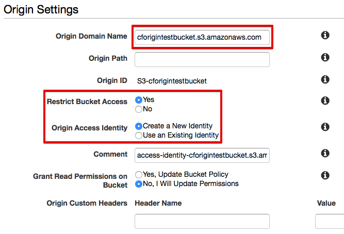Click the header Value input box

click(330, 221)
